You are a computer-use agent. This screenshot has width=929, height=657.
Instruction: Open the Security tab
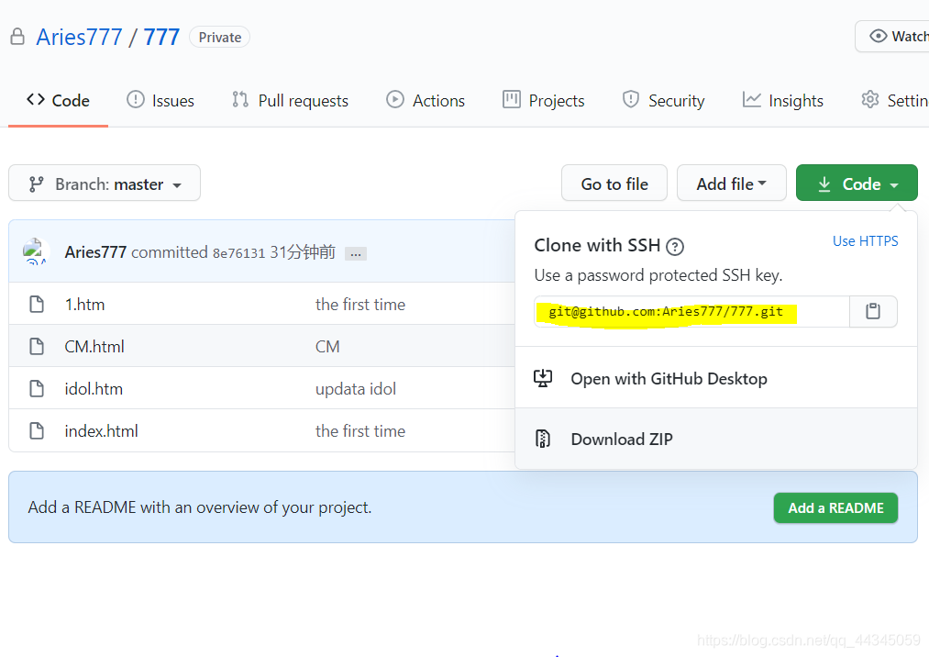(x=664, y=100)
